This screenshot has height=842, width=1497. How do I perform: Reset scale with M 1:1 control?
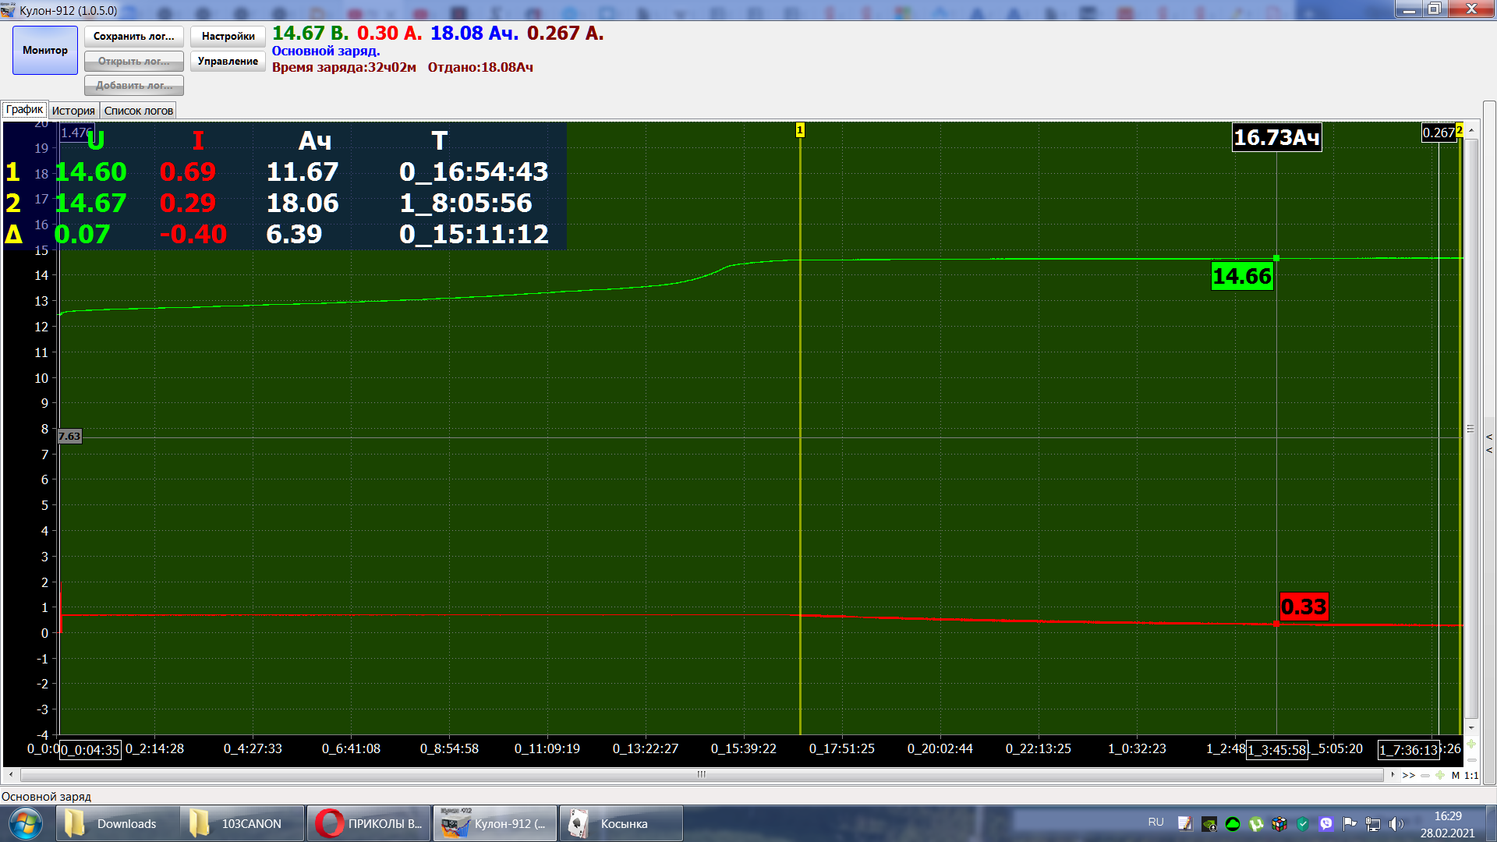pyautogui.click(x=1465, y=775)
